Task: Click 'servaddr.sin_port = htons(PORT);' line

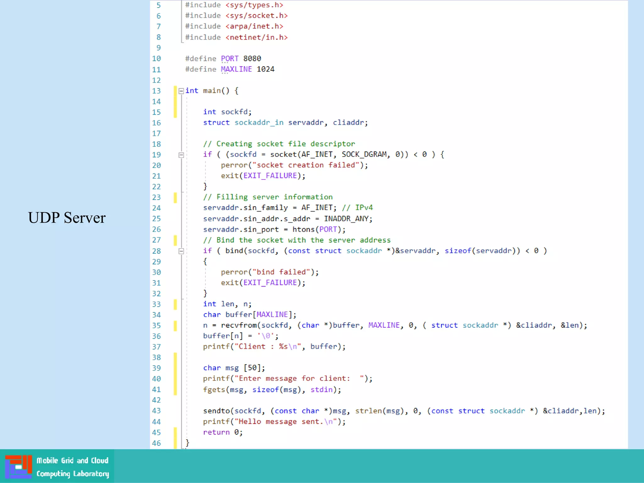Action: pos(274,230)
